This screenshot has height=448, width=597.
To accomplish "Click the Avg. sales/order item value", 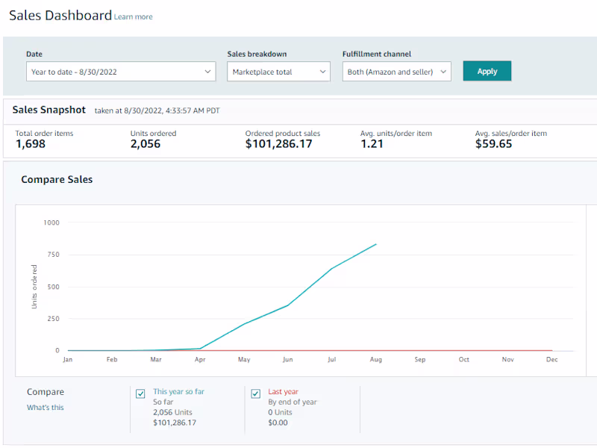I will tap(493, 144).
